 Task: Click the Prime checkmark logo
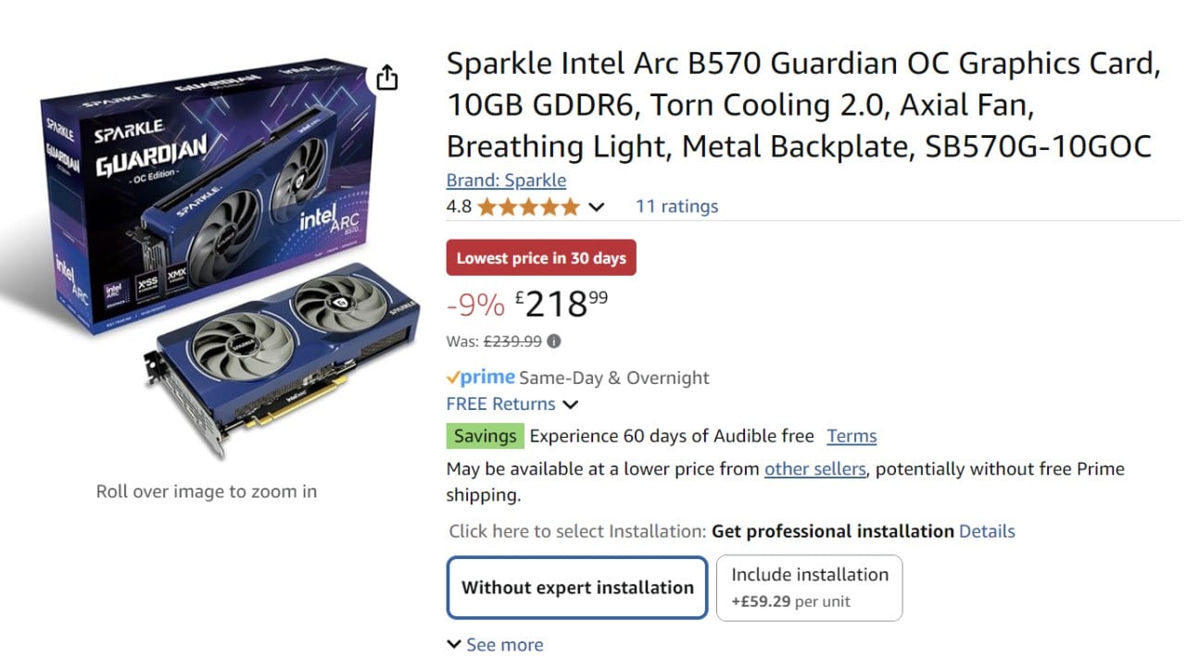pyautogui.click(x=480, y=378)
